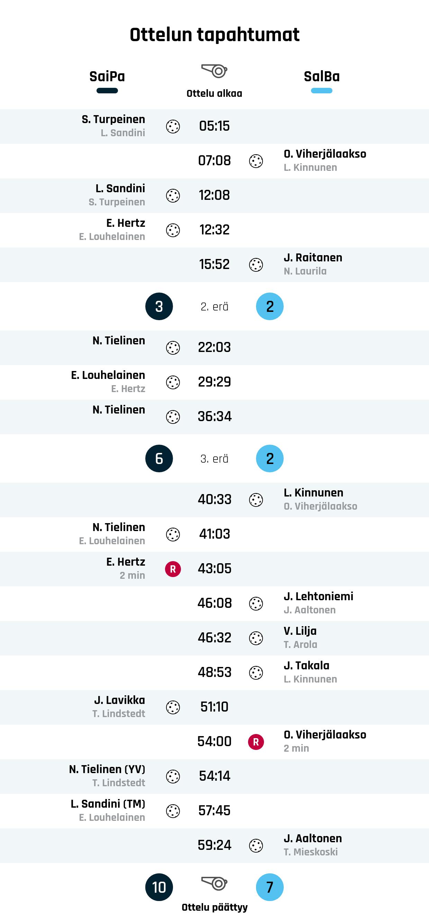The height and width of the screenshot is (919, 429).
Task: Click the goal ball icon at 46:32
Action: pos(256,638)
